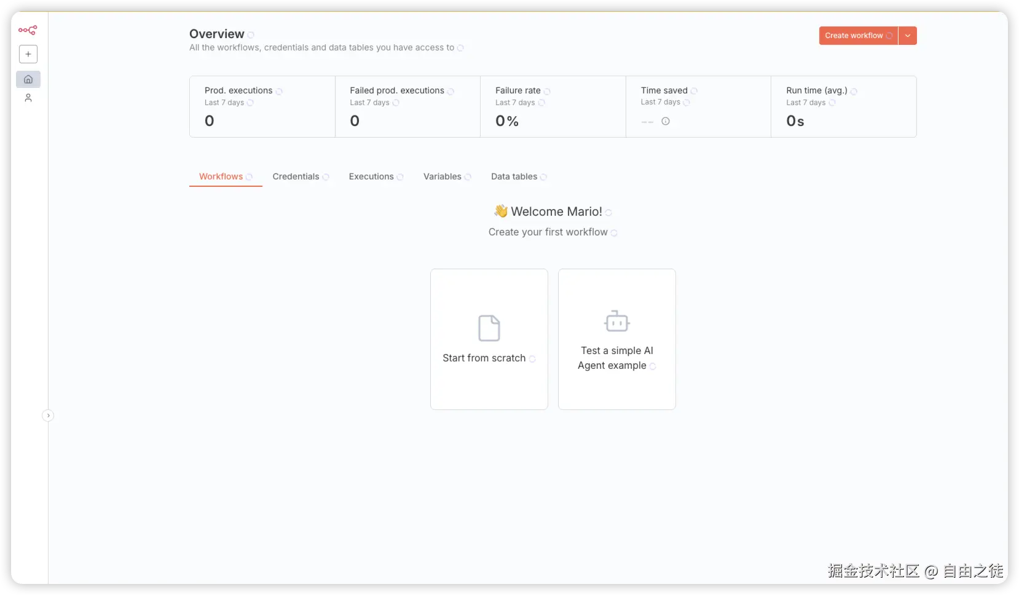Switch to the Data tables tab
This screenshot has width=1019, height=595.
pyautogui.click(x=519, y=176)
